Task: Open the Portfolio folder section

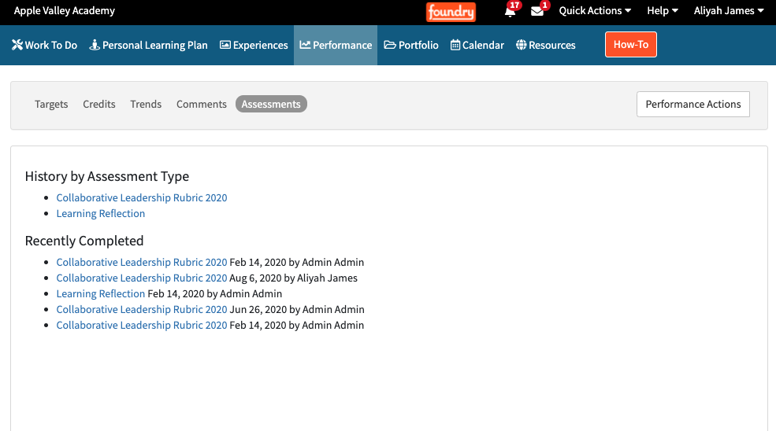Action: tap(411, 45)
